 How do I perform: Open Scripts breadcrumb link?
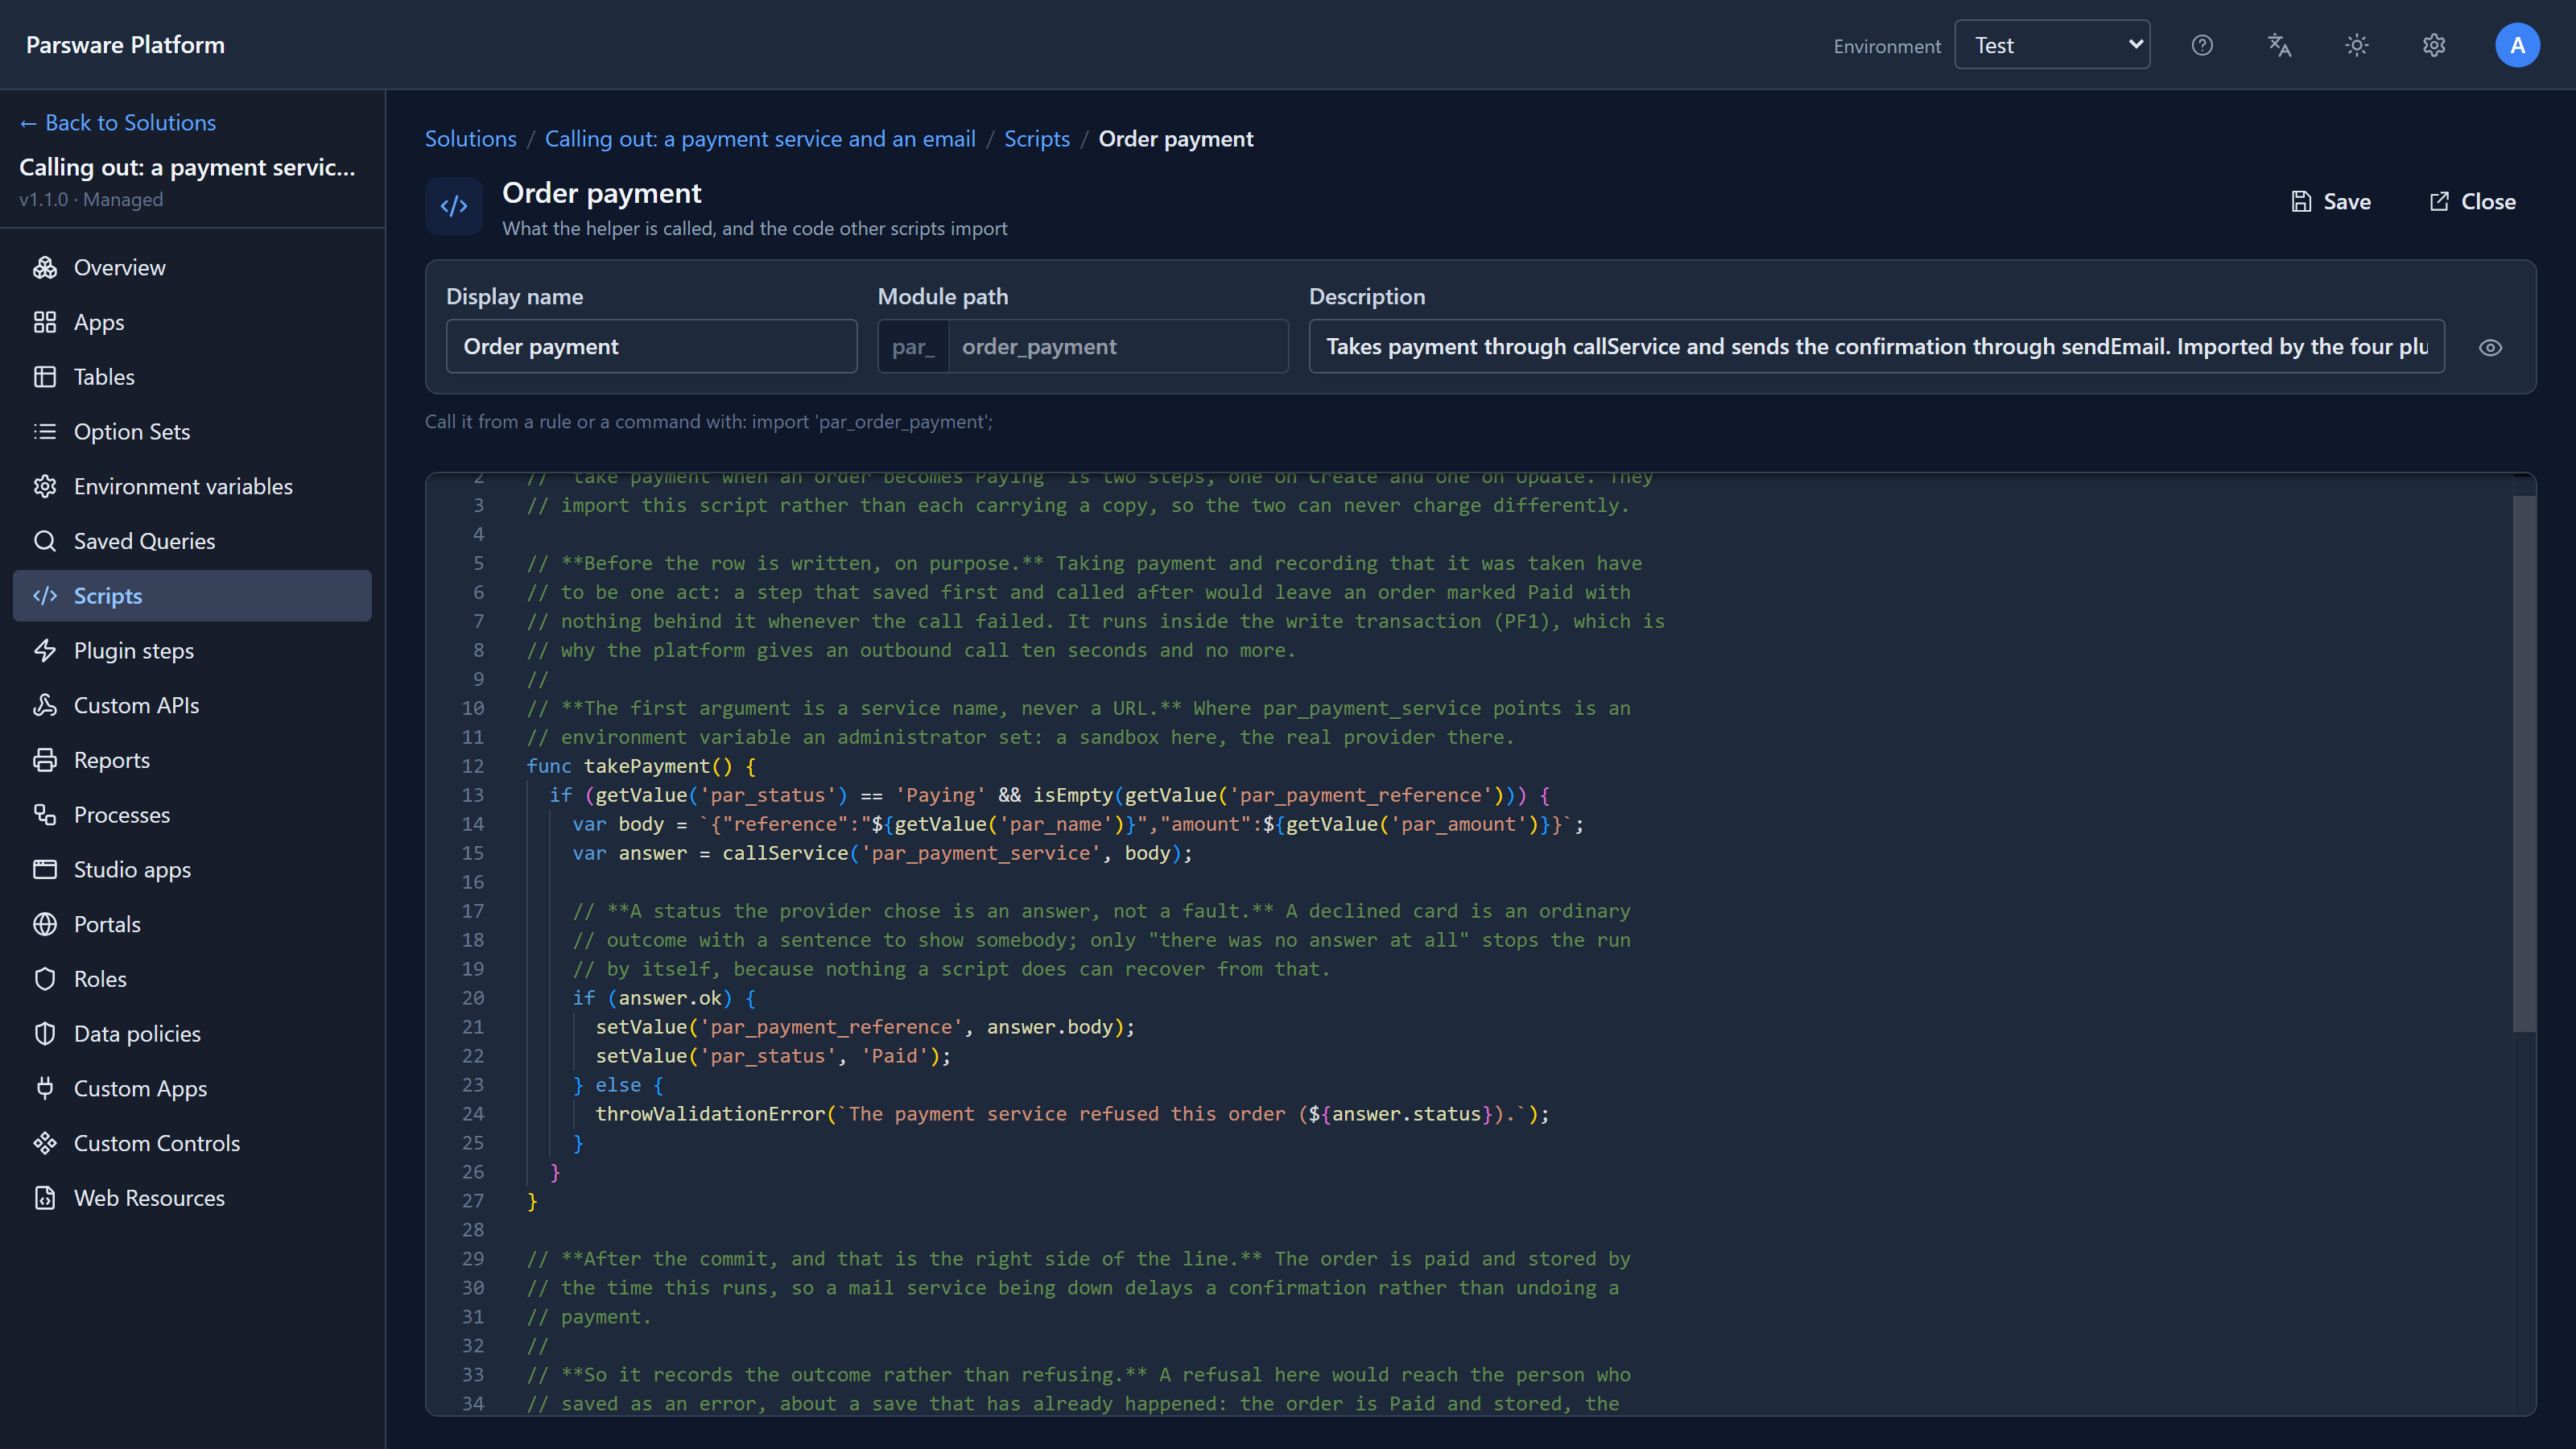tap(1037, 139)
